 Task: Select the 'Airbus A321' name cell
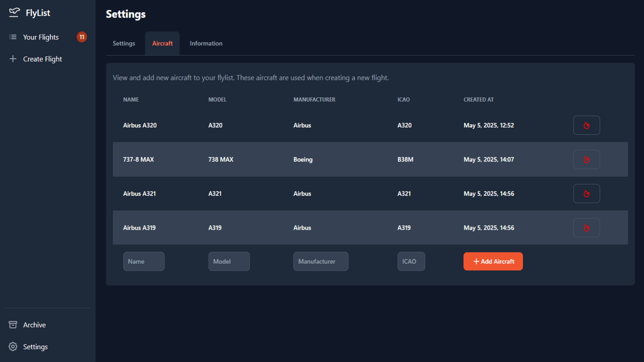tap(139, 193)
